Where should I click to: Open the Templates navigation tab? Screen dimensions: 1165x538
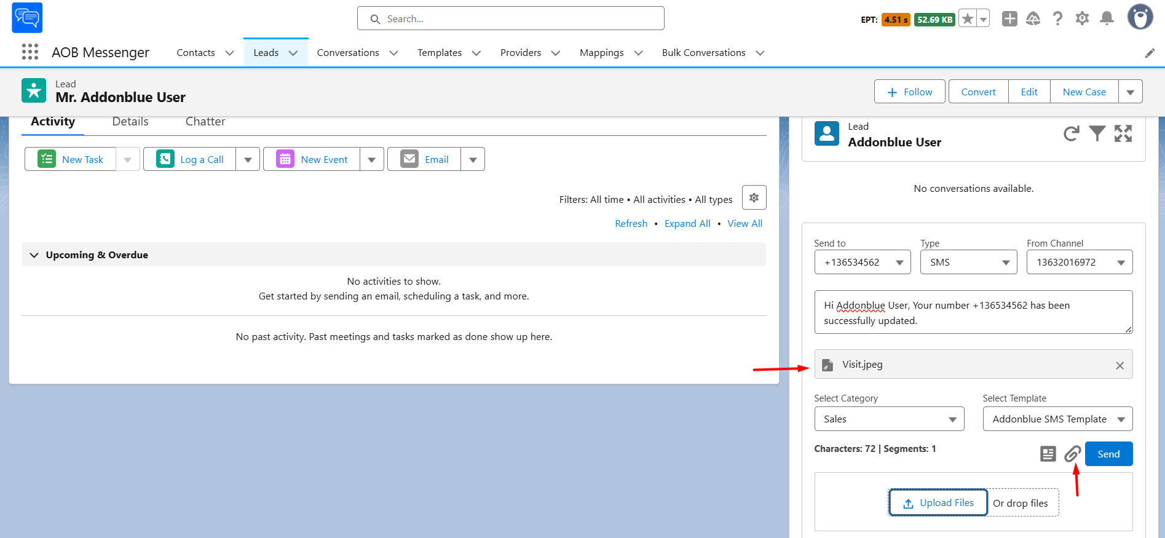click(x=440, y=53)
